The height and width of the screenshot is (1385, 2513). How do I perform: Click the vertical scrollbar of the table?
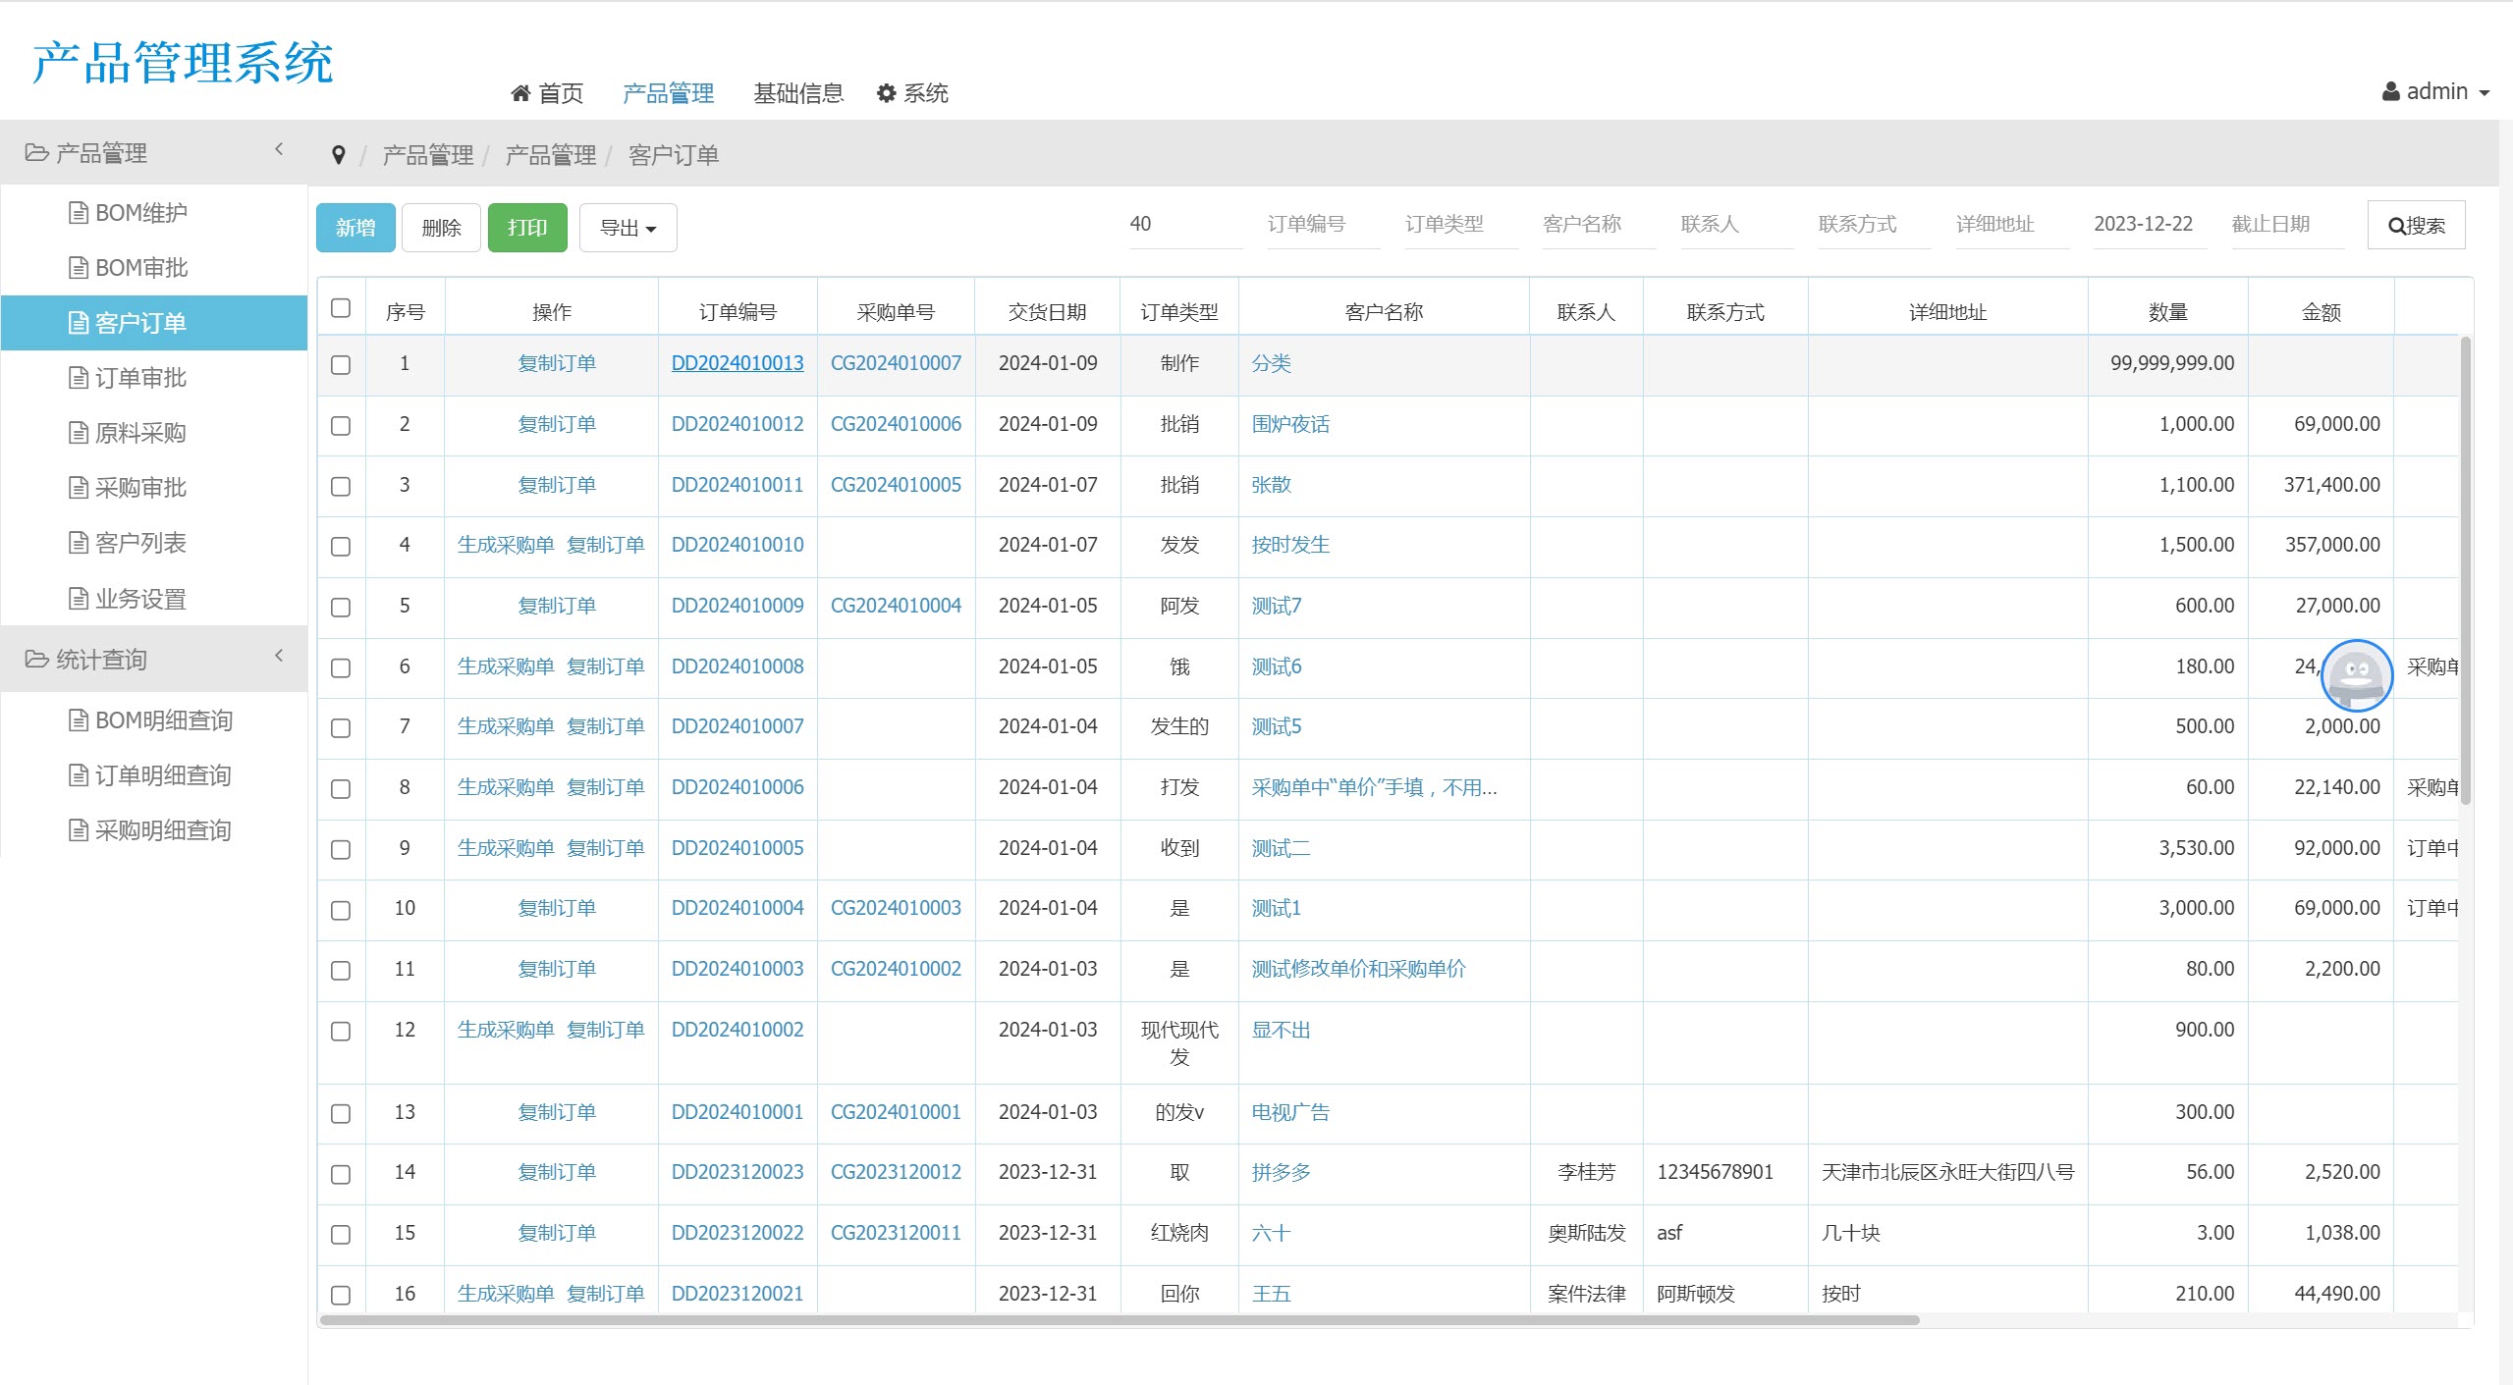point(2466,569)
